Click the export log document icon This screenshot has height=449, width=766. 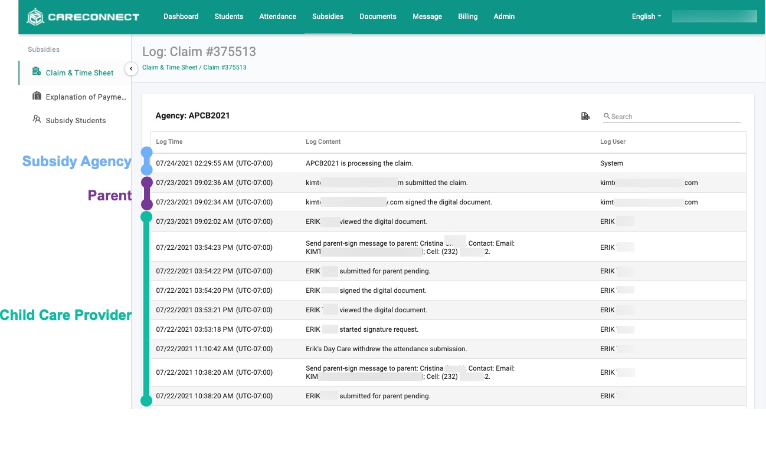tap(585, 117)
